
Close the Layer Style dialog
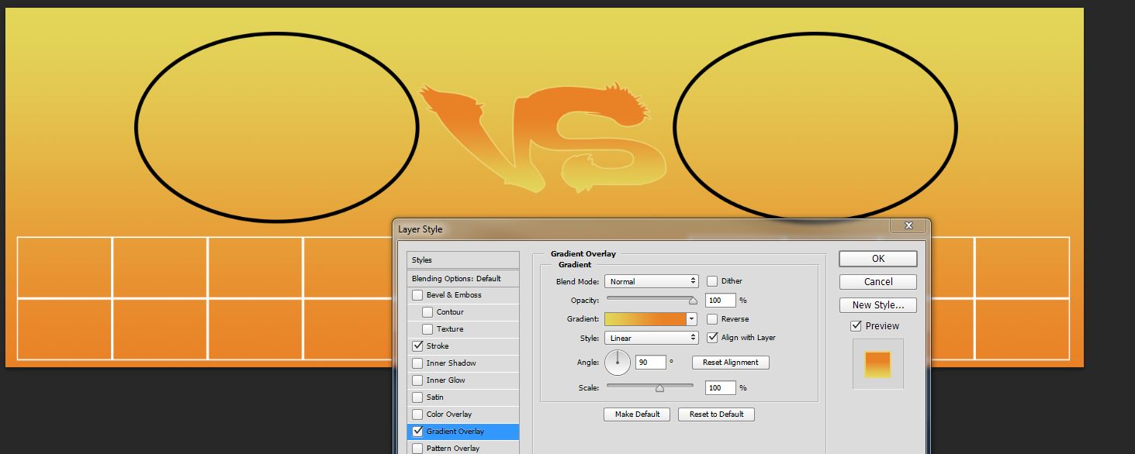(x=908, y=225)
